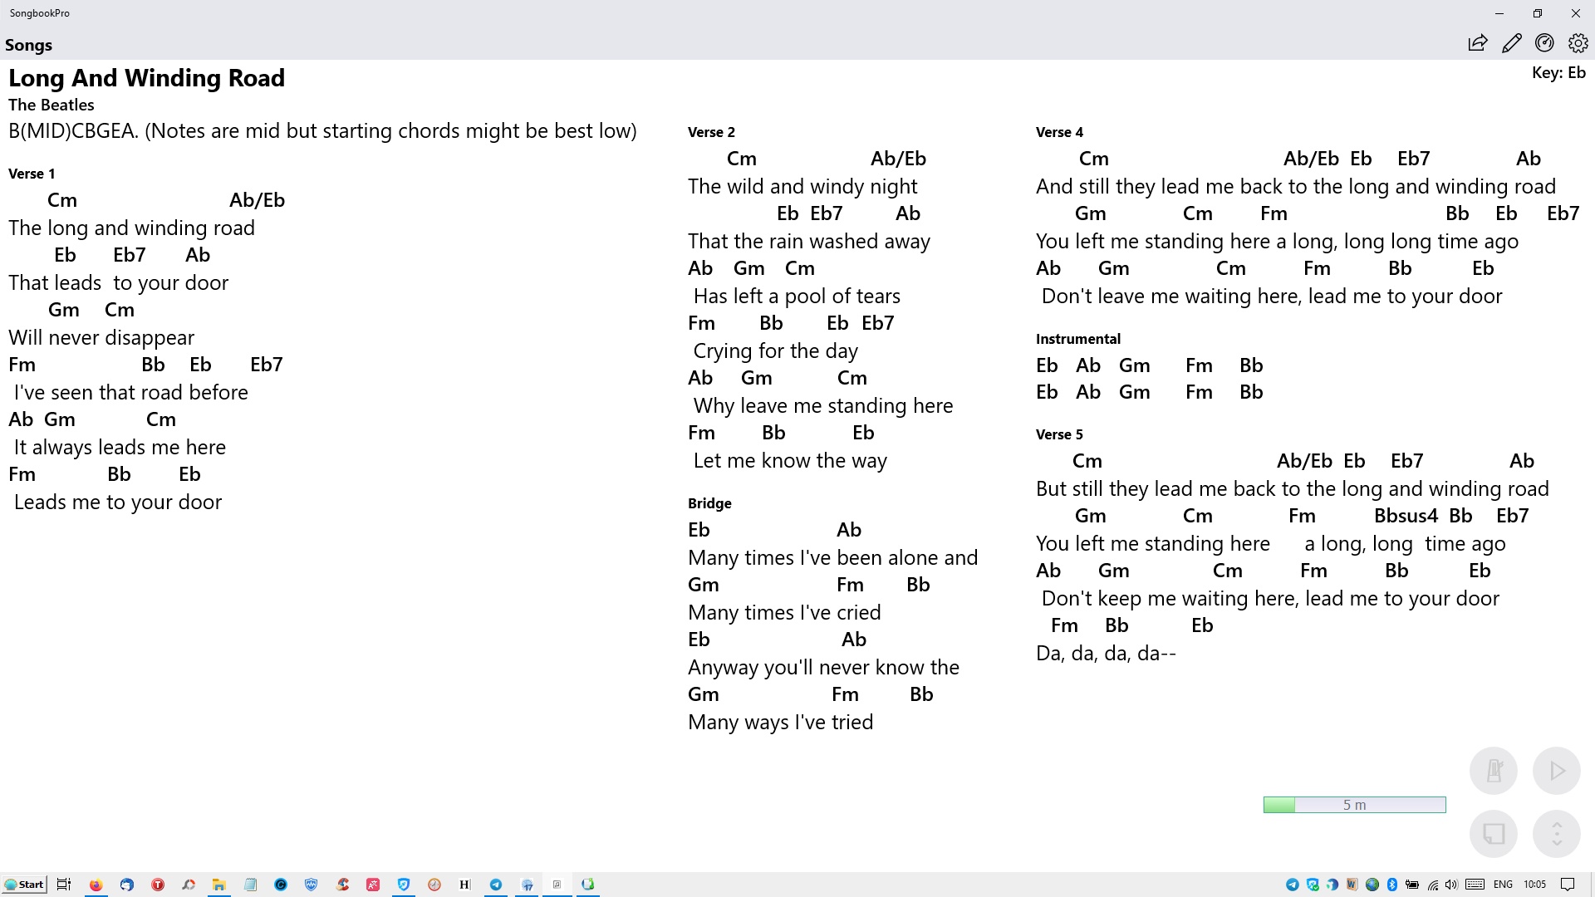The image size is (1595, 897).
Task: Select SongbookPro music note taskbar icon
Action: coord(557,885)
